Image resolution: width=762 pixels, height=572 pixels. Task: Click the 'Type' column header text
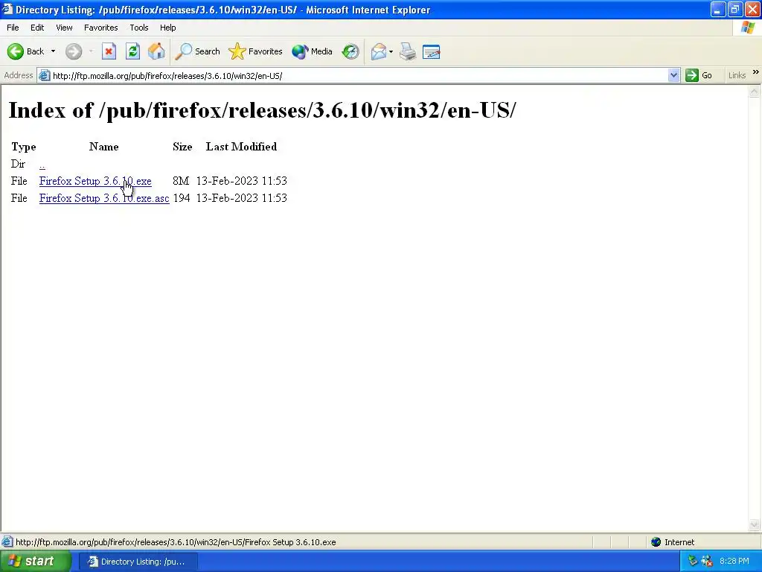[x=23, y=147]
